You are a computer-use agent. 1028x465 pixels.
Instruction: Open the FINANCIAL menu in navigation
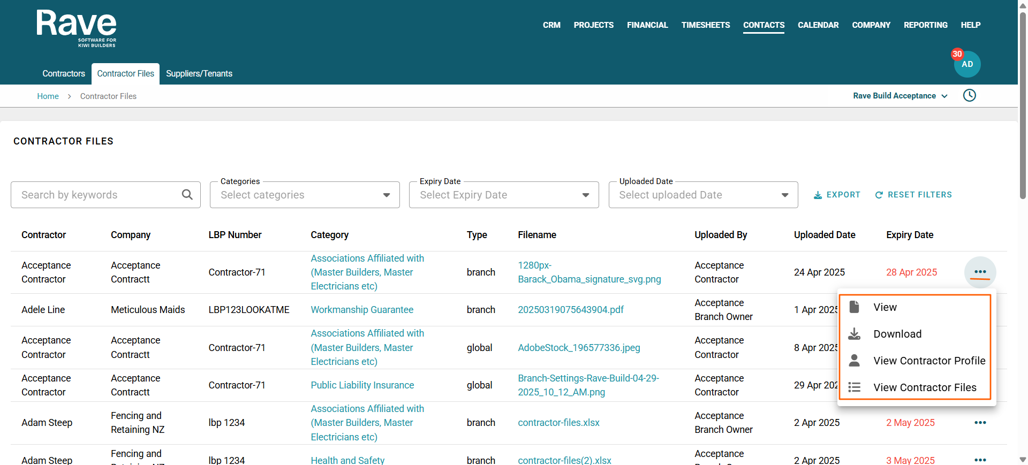(x=647, y=25)
